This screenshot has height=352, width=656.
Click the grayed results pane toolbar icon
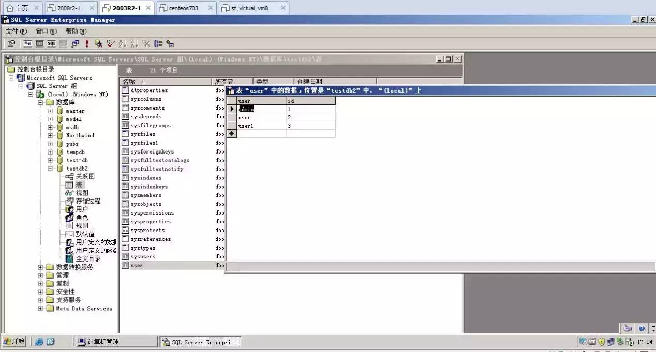63,43
